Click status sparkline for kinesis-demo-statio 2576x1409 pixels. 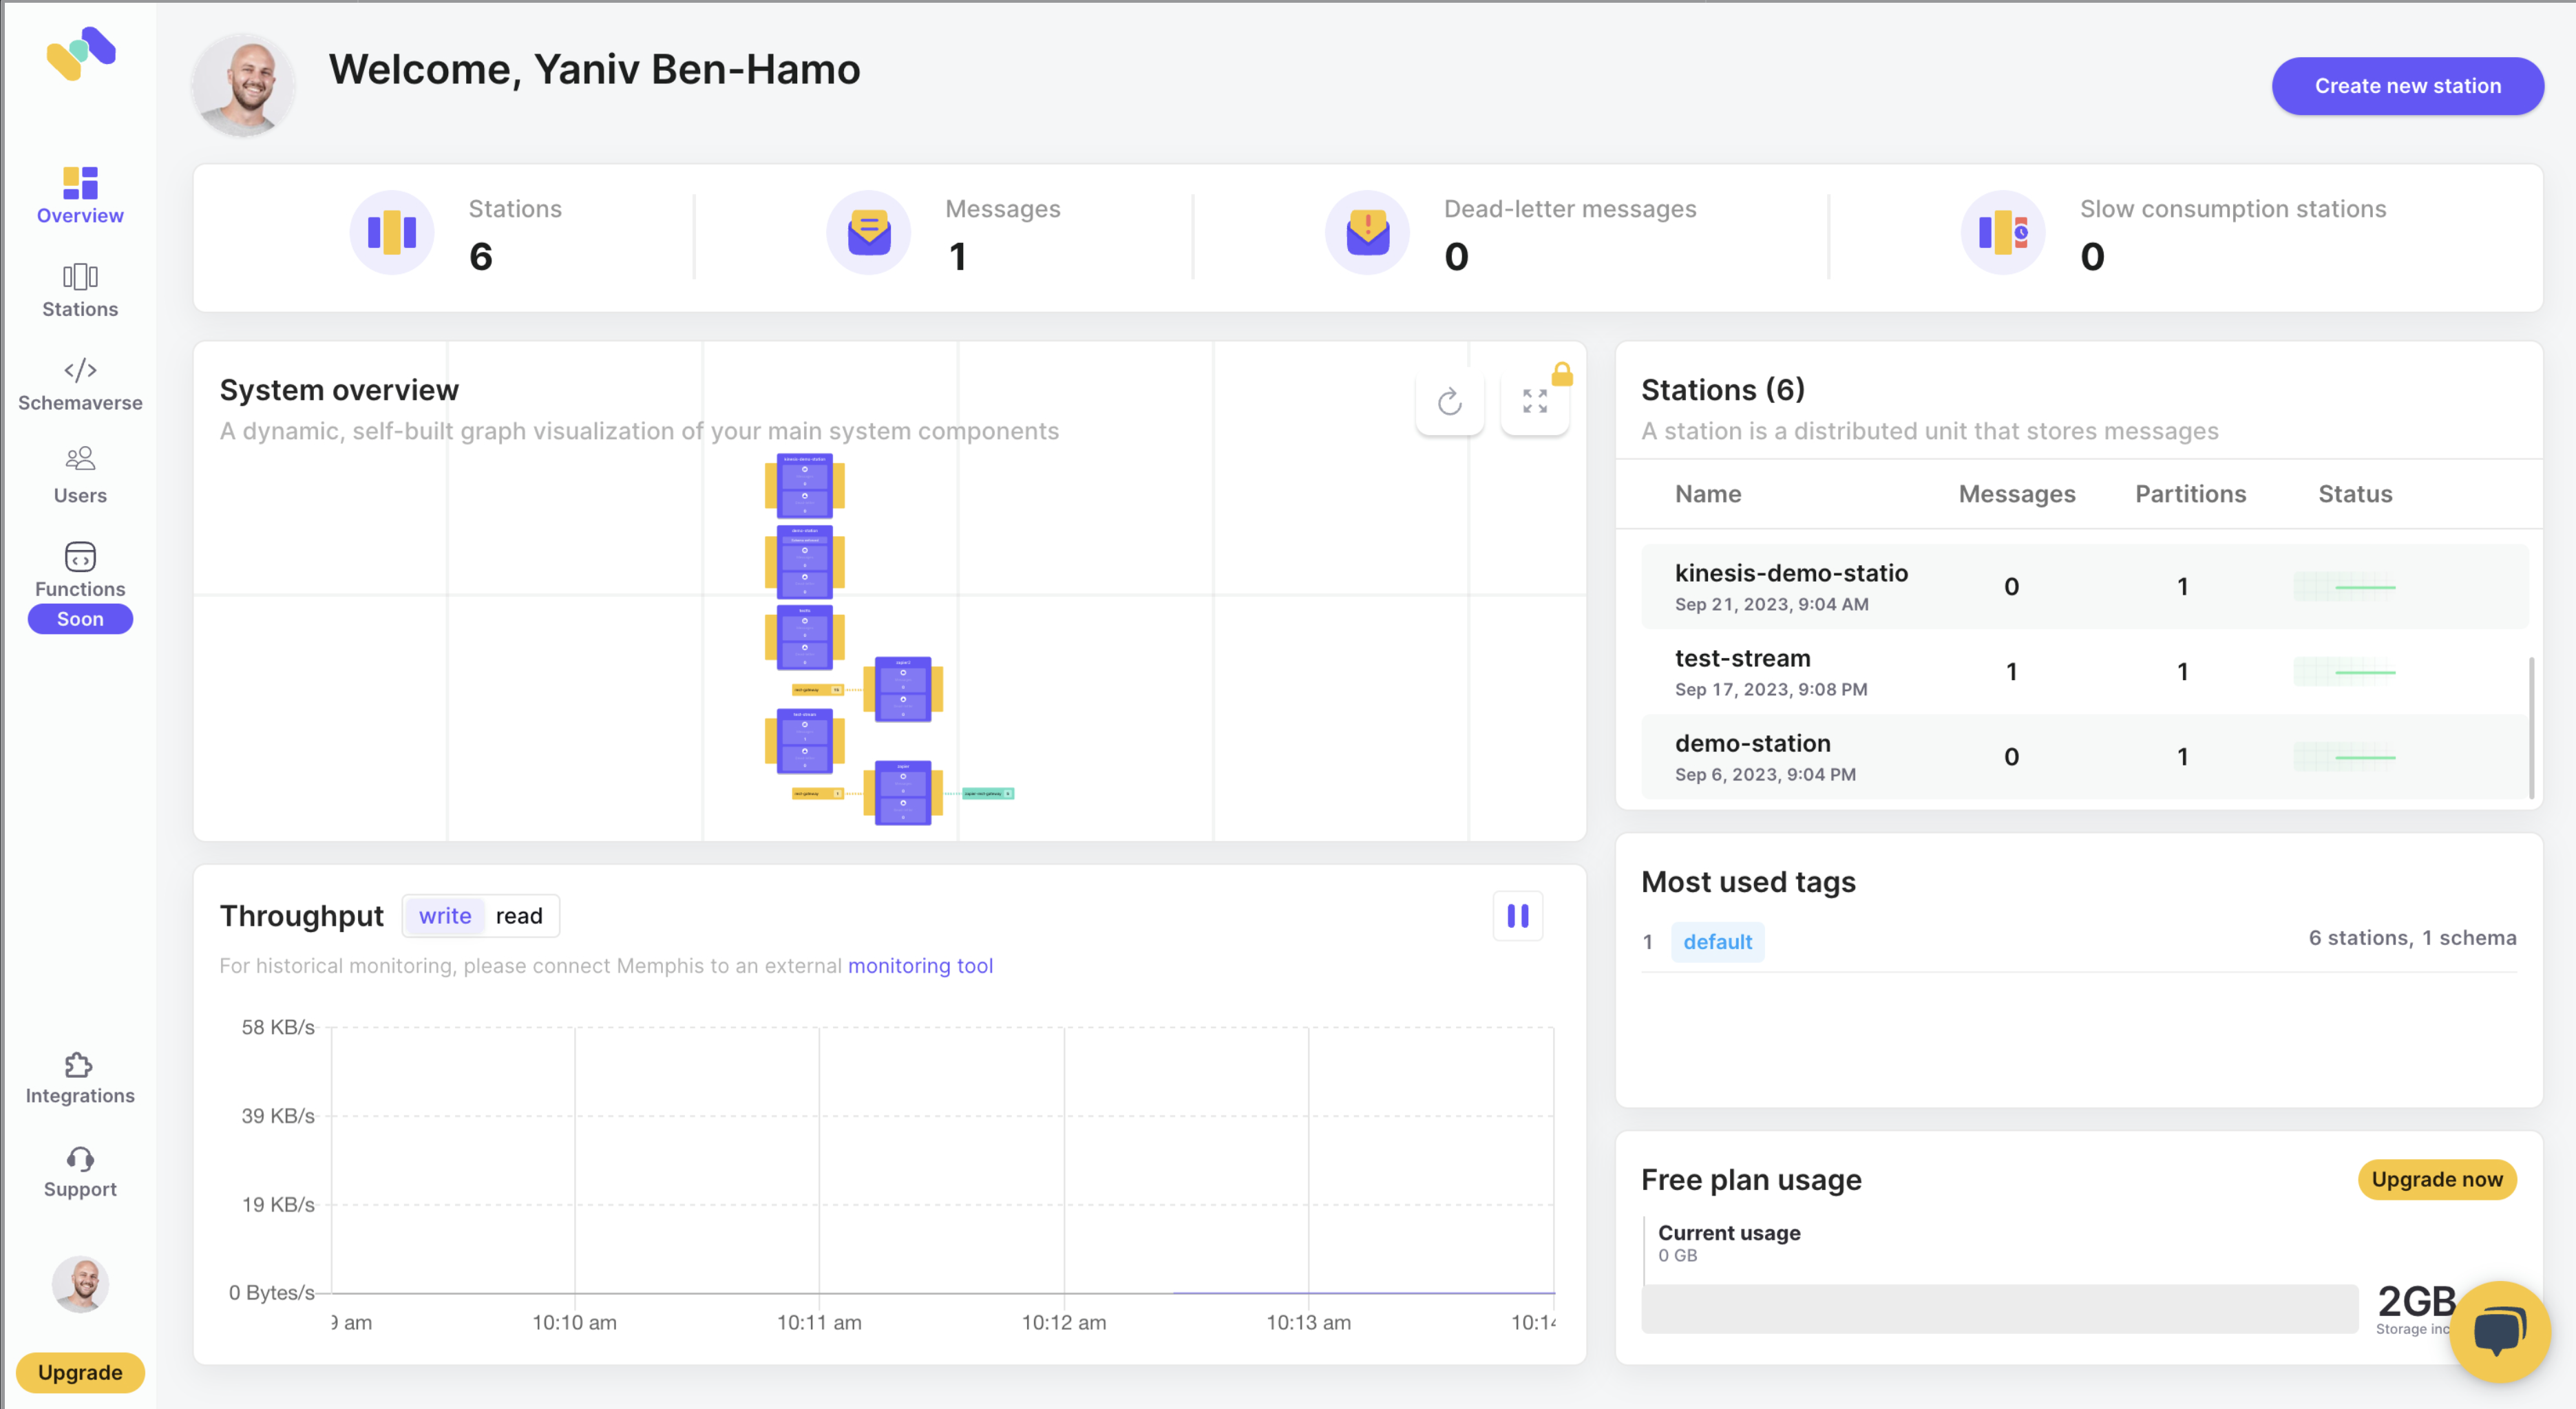pos(2345,587)
